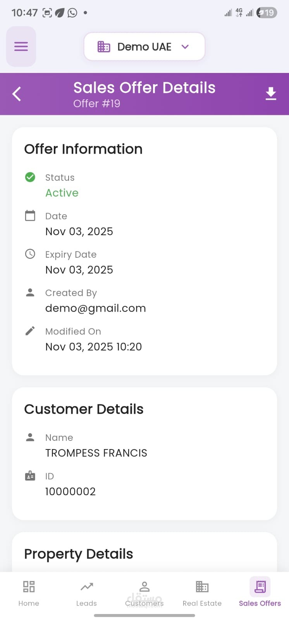The width and height of the screenshot is (289, 621).
Task: Click the green Active status checkmark icon
Action: tap(30, 177)
